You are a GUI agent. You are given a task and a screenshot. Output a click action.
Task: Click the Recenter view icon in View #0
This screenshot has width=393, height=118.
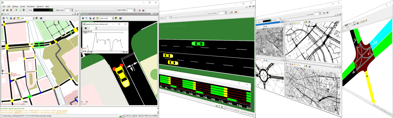click(4, 18)
